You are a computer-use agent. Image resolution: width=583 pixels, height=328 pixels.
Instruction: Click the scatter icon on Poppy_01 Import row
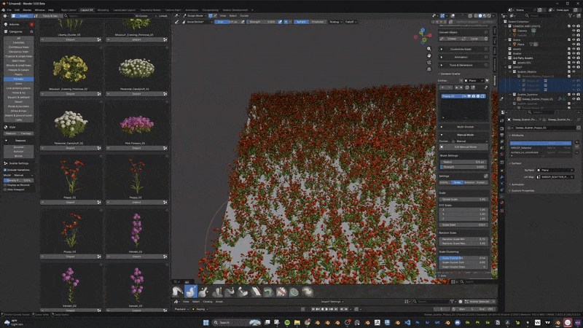(99, 203)
